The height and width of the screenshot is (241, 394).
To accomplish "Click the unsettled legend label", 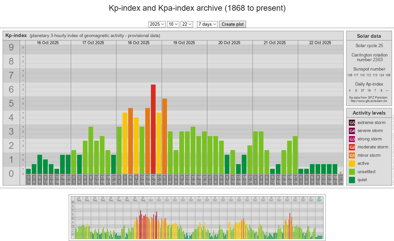I will coord(366,171).
